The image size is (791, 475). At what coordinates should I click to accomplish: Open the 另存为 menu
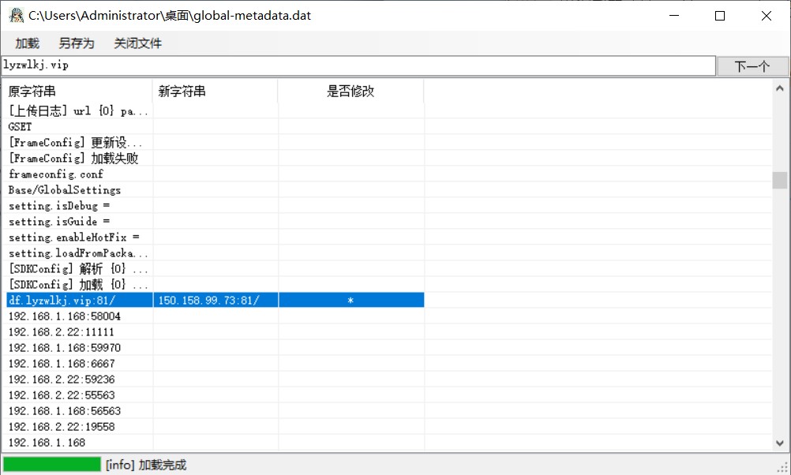77,43
